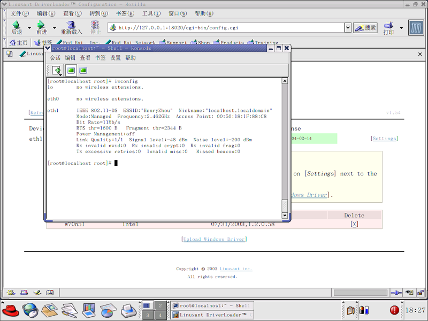Click the Konsole scrollbar thumb
The width and height of the screenshot is (428, 321).
[x=285, y=205]
